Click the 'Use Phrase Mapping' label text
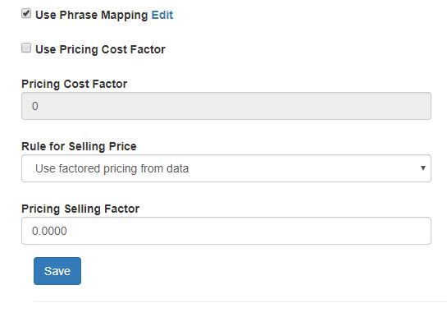Viewport: 447px width, 317px height. (x=92, y=15)
